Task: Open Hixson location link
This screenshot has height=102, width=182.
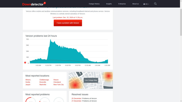Action: (56, 80)
